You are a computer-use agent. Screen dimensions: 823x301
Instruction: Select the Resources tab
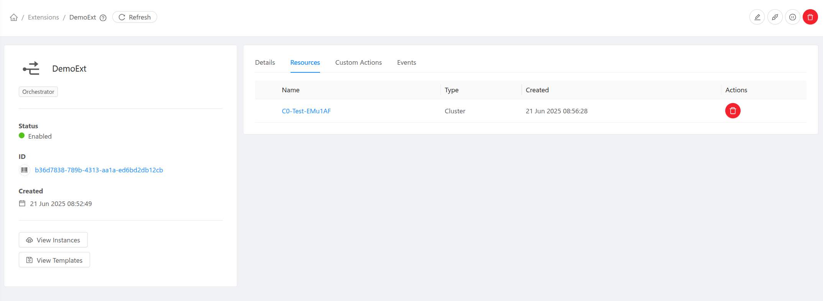(x=305, y=62)
